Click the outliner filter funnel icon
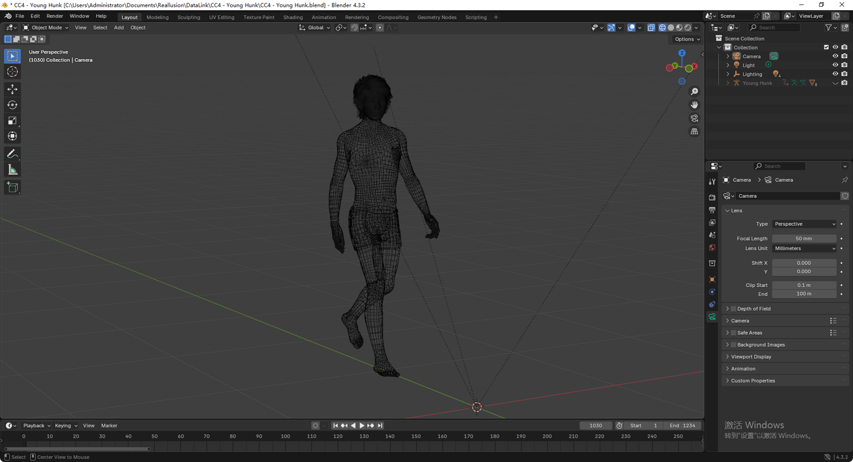Viewport: 853px width, 462px height. [829, 27]
